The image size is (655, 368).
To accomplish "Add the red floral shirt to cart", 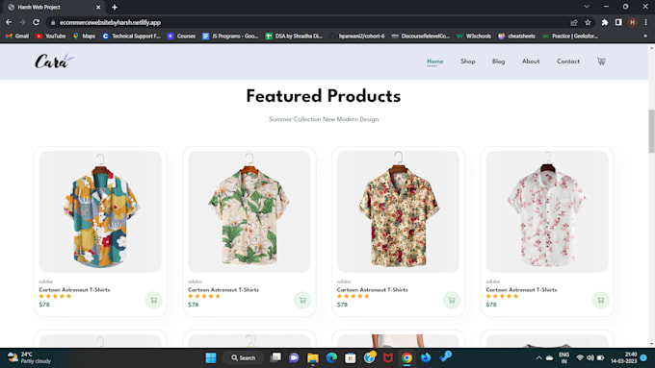I will (x=452, y=300).
